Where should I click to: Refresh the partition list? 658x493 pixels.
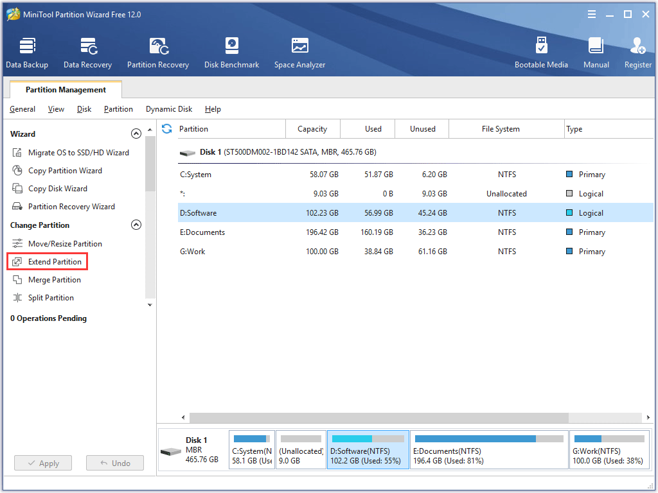coord(166,128)
